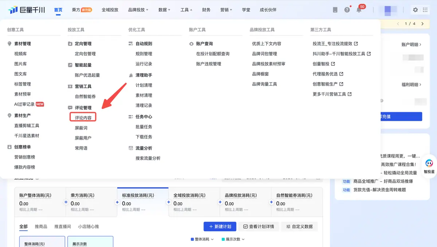
Task: Open AI过审记录 NEW item
Action: coord(29,104)
